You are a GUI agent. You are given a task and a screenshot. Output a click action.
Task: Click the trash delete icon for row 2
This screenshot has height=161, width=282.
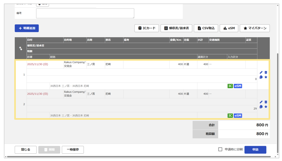click(x=266, y=102)
